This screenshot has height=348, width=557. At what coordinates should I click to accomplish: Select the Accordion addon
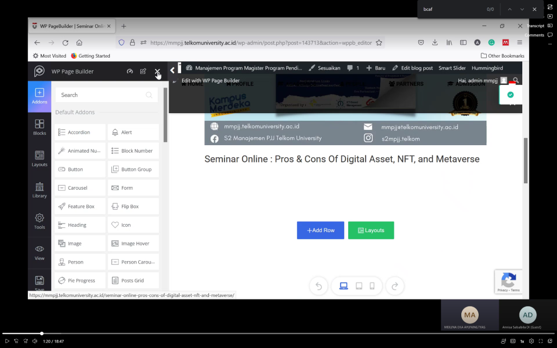coord(80,132)
